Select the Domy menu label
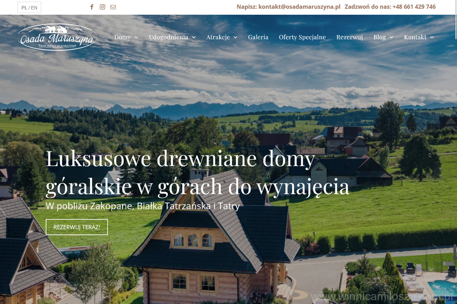Screen dimensions: 457x304 122,37
